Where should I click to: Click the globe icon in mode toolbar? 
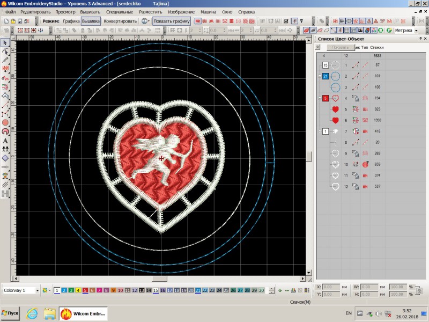click(144, 21)
